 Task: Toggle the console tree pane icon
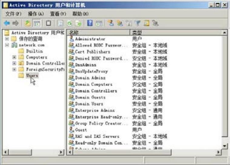pyautogui.click(x=37, y=23)
